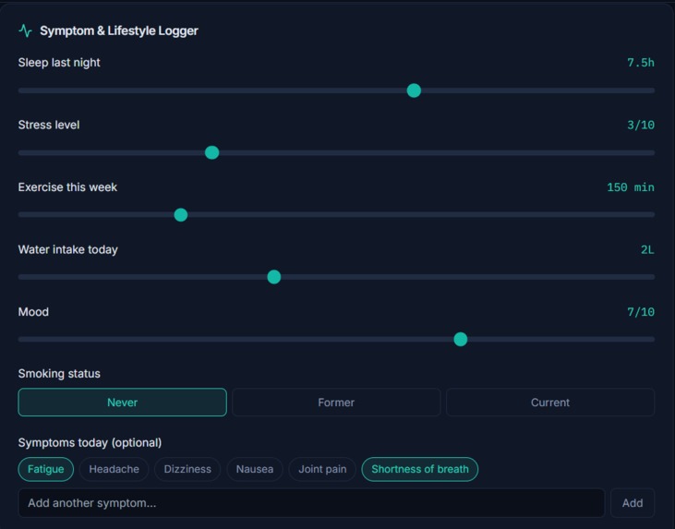Click the Exercise this week label
Screen dimensions: 675x529
coord(67,187)
